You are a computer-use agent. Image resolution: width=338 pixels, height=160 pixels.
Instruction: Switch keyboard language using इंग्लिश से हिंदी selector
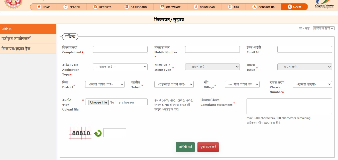pos(324,28)
